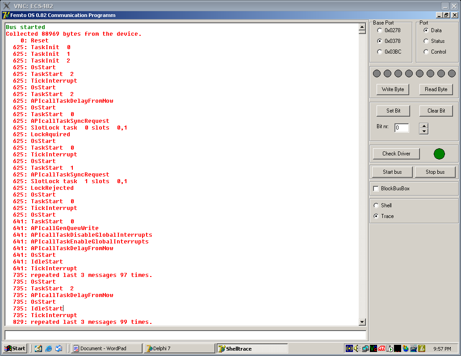Viewport: 461px width, 356px height.
Task: Click 'Bus started' line in the log
Action: coord(25,27)
